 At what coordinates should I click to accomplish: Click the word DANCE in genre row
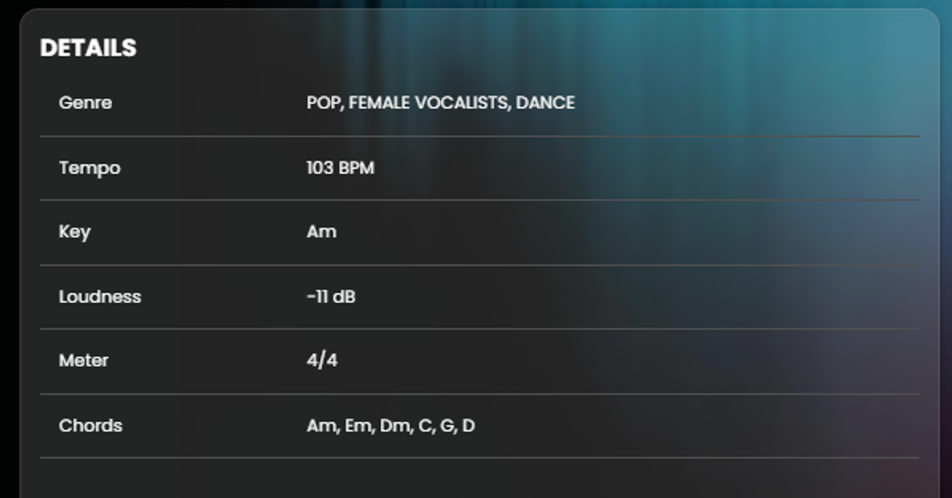pos(545,103)
